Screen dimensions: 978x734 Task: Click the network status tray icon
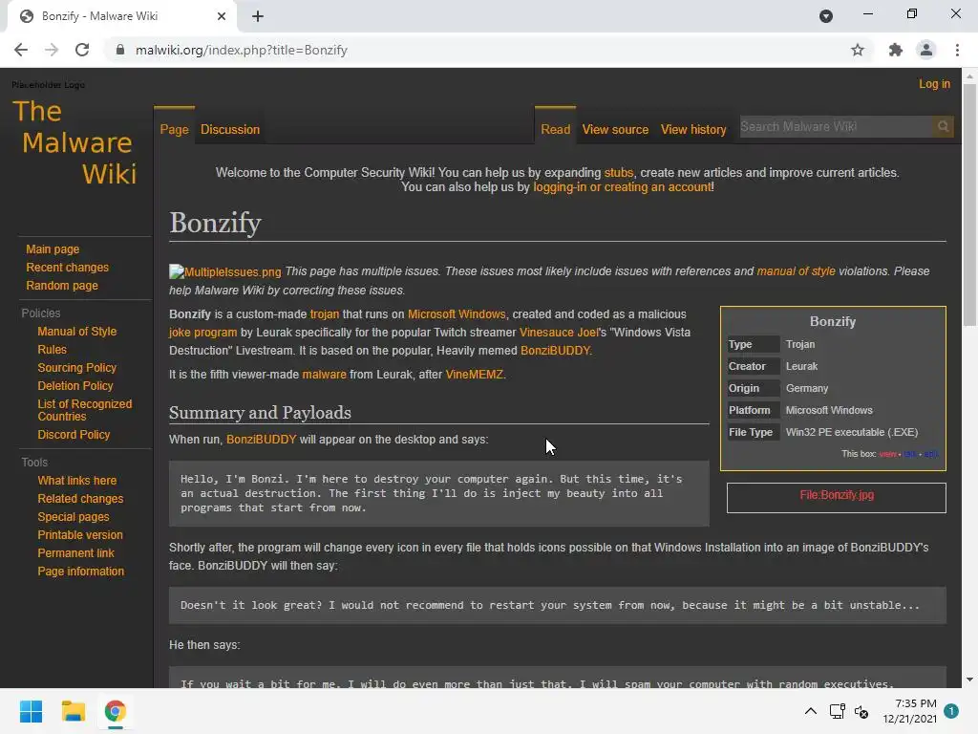[837, 711]
